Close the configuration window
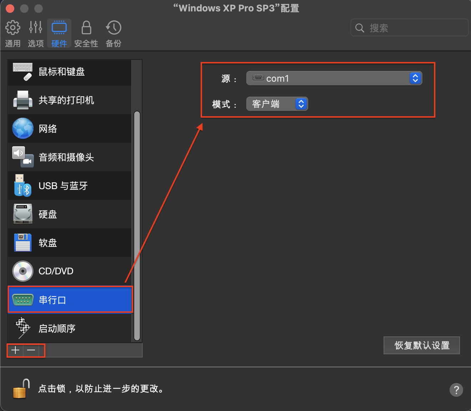This screenshot has height=411, width=471. [10, 9]
